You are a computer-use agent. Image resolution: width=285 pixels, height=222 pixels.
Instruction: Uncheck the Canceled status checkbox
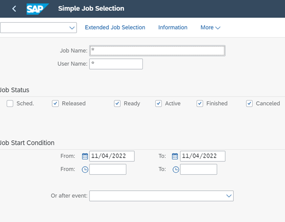(x=249, y=104)
